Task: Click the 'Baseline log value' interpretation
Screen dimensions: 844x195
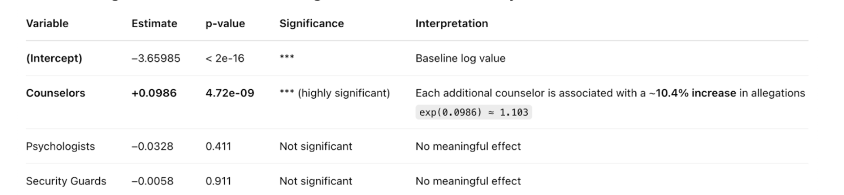Action: (460, 58)
